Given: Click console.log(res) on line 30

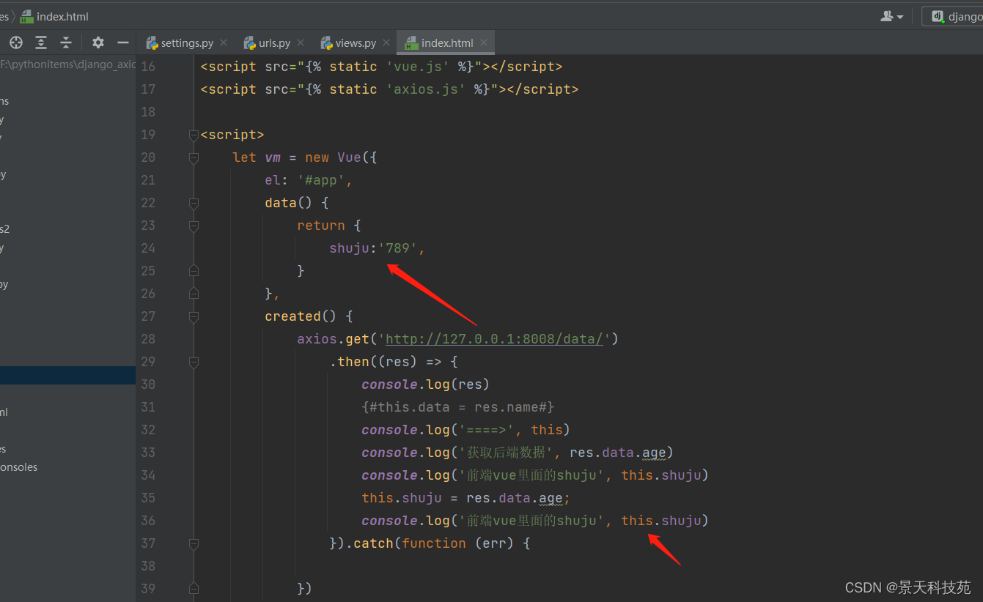Looking at the screenshot, I should [x=425, y=384].
